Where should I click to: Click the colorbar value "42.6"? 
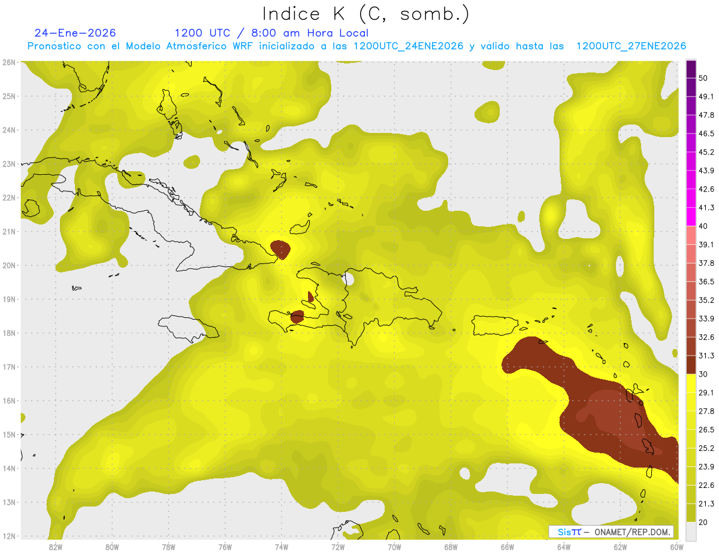point(706,189)
